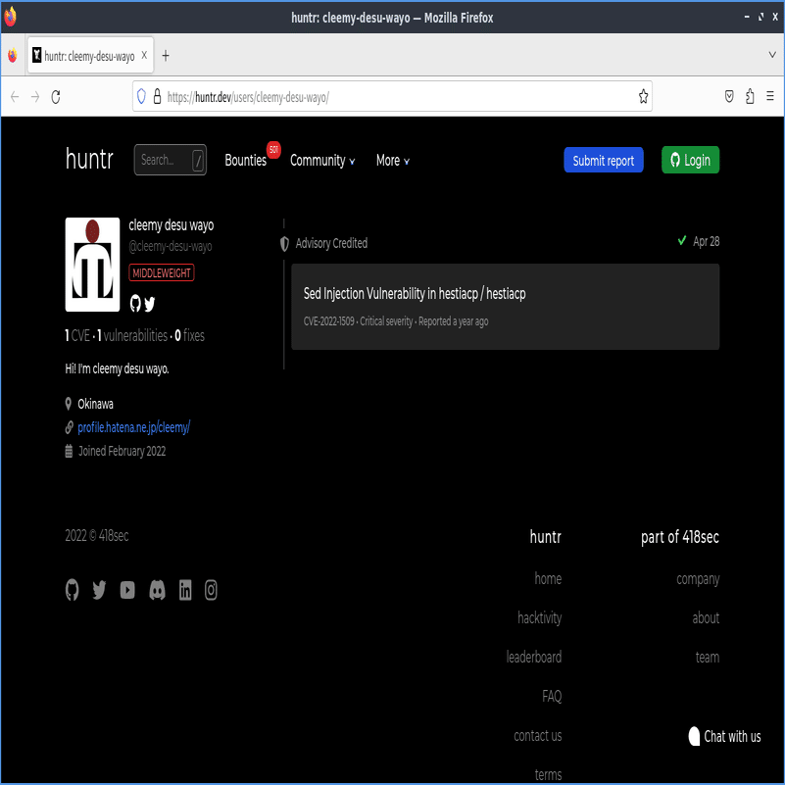
Task: Open huntr Discord footer icon
Action: coord(157,590)
